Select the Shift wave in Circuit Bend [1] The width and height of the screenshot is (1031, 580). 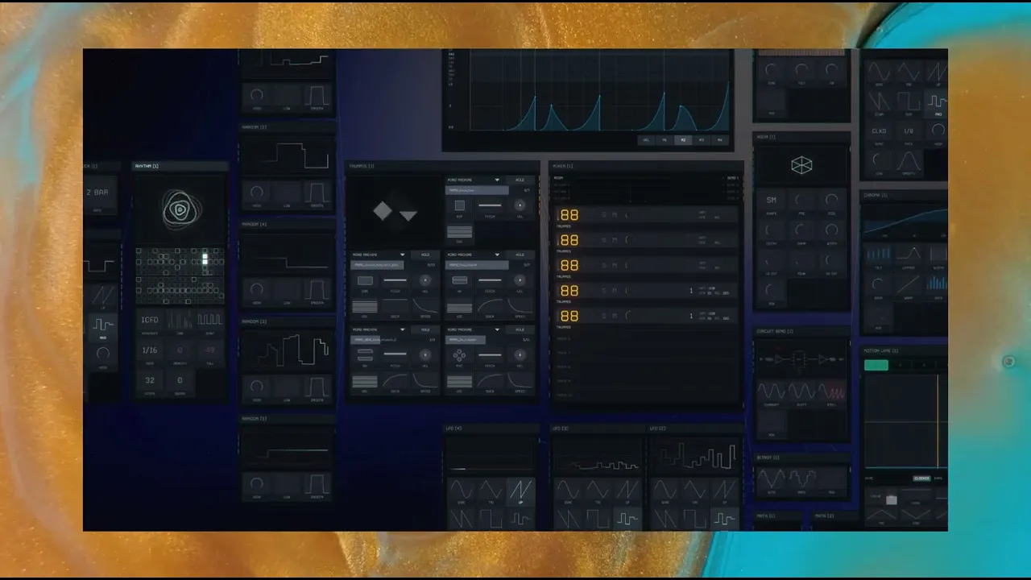coord(801,392)
